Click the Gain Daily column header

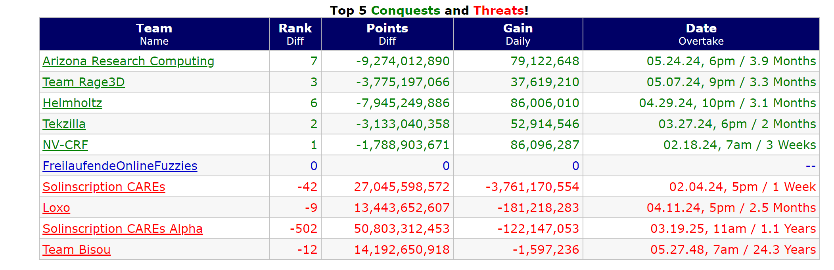point(518,34)
